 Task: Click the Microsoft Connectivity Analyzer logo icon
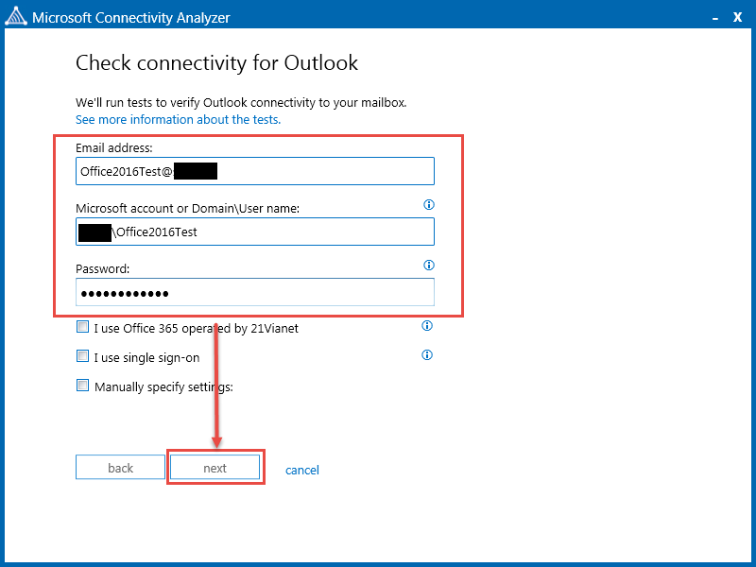(x=15, y=16)
